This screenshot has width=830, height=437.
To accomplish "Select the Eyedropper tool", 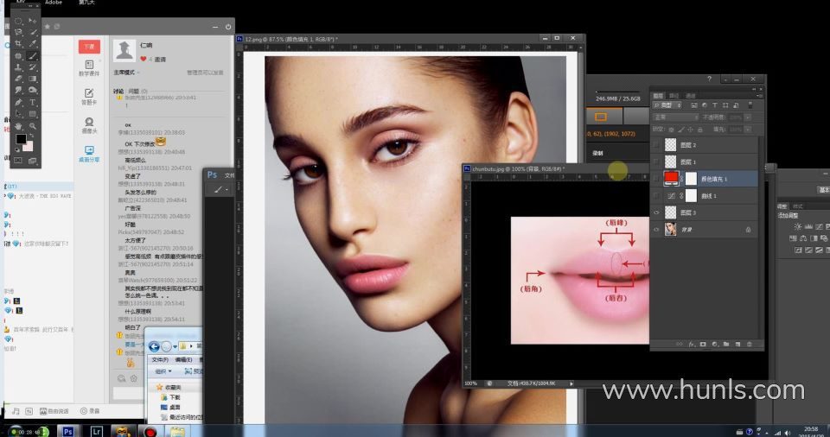I will click(33, 44).
